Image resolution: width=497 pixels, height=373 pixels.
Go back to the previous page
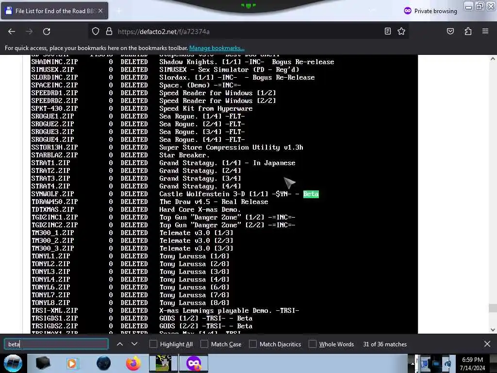click(12, 32)
